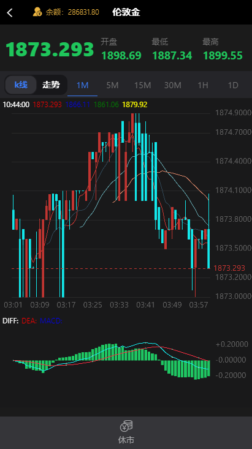Select the 1H timeframe tab

203,85
